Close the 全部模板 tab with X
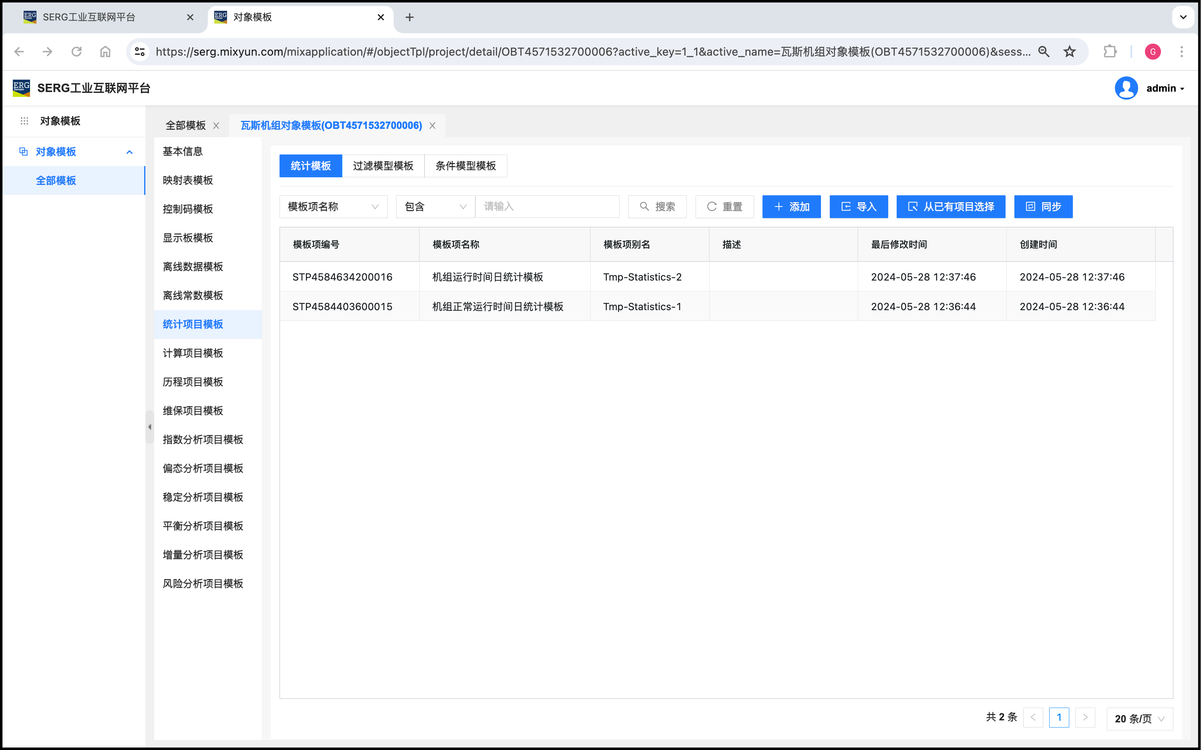 (x=216, y=126)
